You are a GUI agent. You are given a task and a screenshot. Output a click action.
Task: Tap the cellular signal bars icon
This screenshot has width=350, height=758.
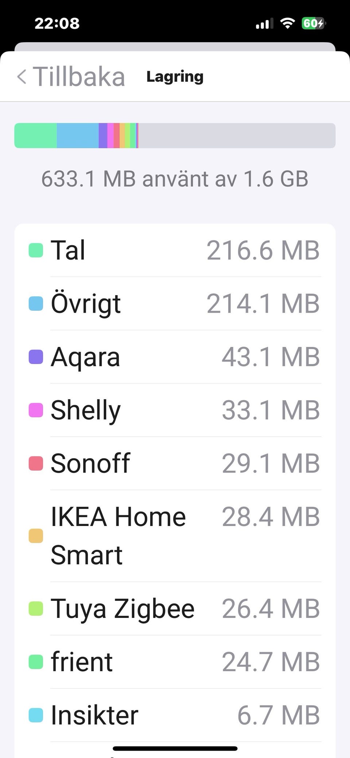tap(264, 24)
